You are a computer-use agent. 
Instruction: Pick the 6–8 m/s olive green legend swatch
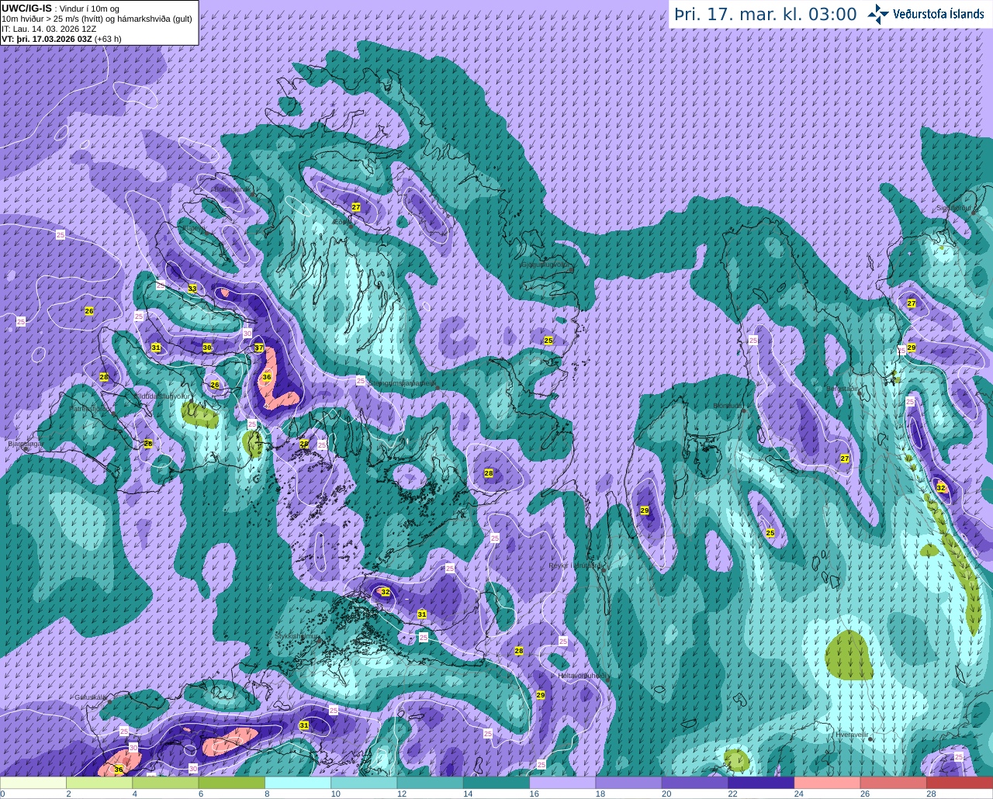(x=232, y=783)
